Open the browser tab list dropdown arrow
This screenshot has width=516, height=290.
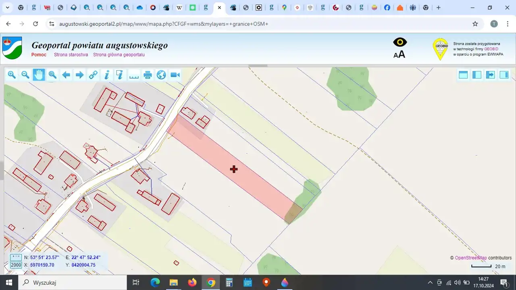coord(7,8)
